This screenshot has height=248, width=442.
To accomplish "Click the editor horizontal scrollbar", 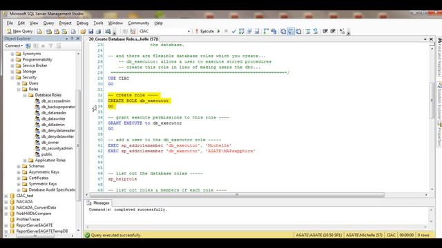I will pyautogui.click(x=236, y=195).
